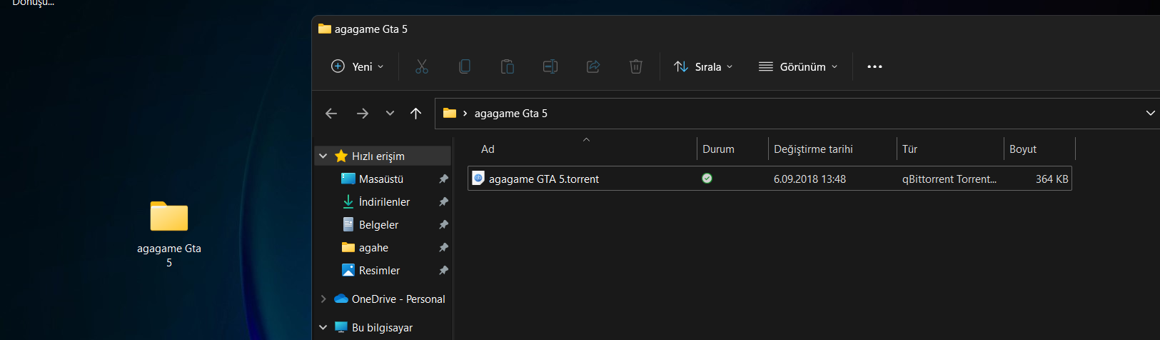
Task: Select Bu bilgisayar in sidebar
Action: click(x=382, y=327)
